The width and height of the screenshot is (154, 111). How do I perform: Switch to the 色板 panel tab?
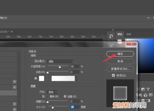129,34
